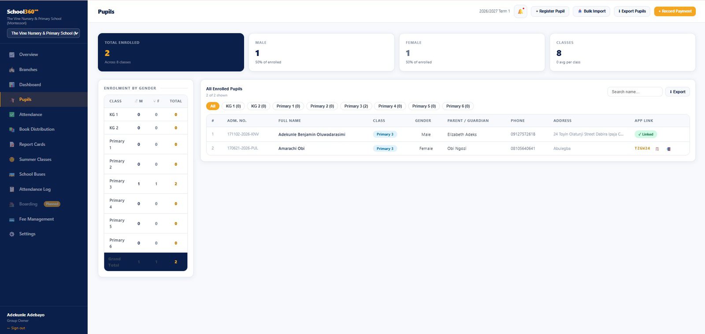Click the Classes summary card

(x=622, y=52)
